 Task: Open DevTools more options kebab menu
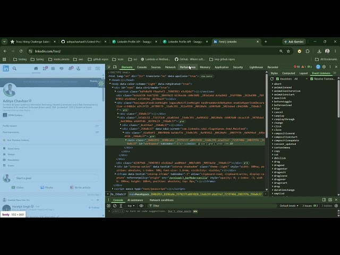330,67
